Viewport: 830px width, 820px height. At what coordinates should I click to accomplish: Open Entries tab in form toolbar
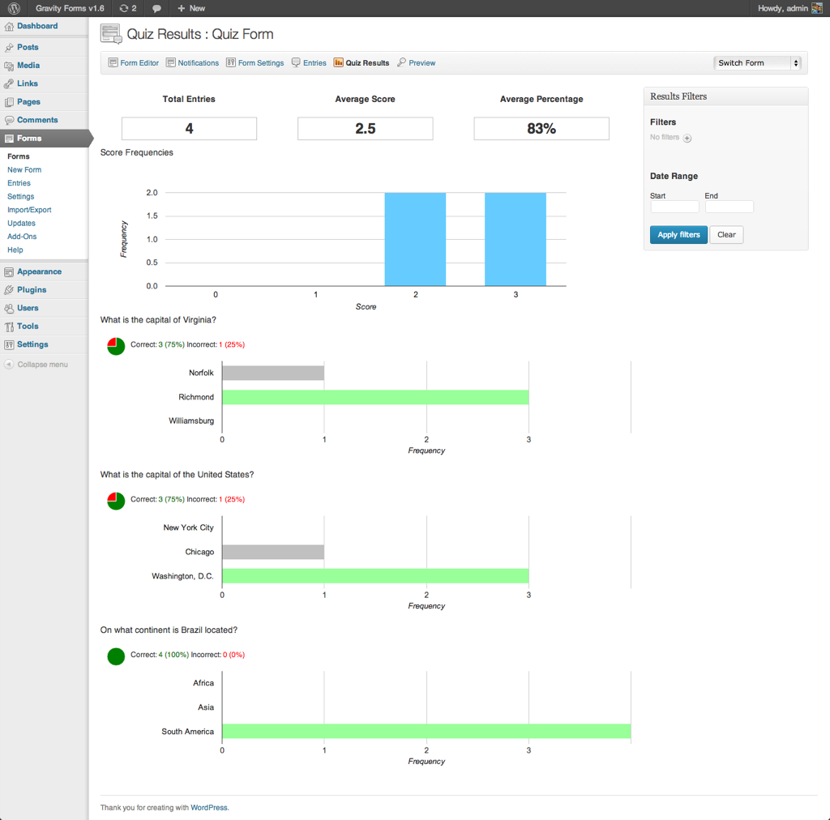click(314, 63)
